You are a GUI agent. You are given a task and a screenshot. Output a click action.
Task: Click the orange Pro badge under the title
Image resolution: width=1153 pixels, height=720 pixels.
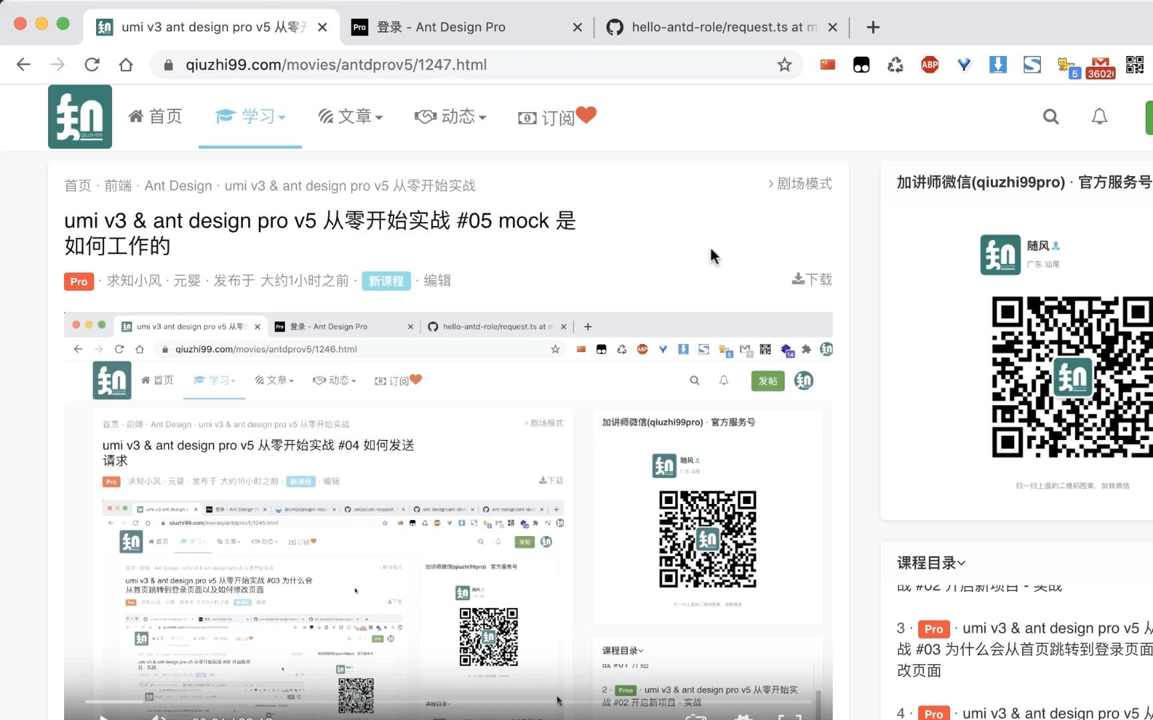(x=79, y=281)
